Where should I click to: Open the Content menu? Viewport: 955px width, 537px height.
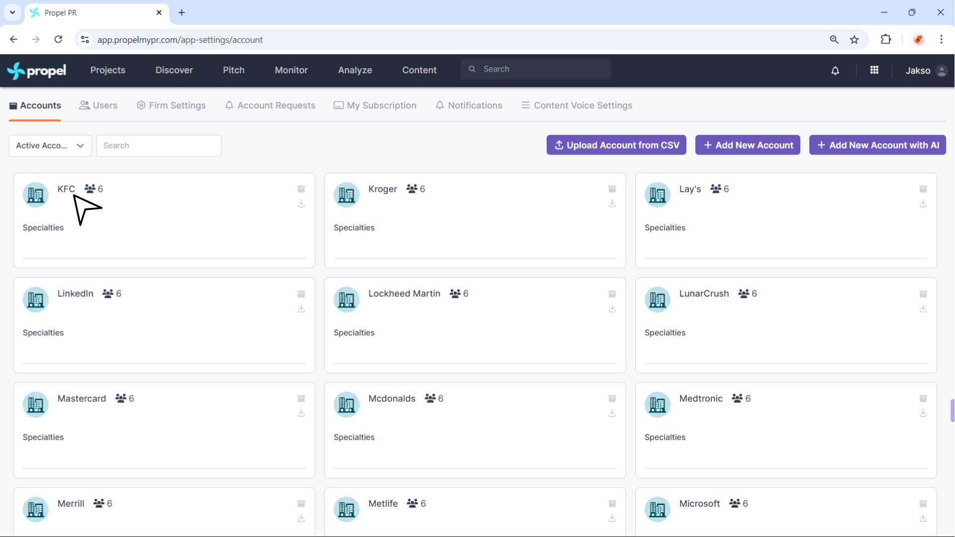[x=419, y=70]
